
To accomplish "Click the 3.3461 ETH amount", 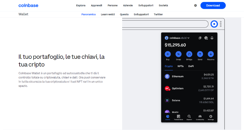I will point(207,78).
